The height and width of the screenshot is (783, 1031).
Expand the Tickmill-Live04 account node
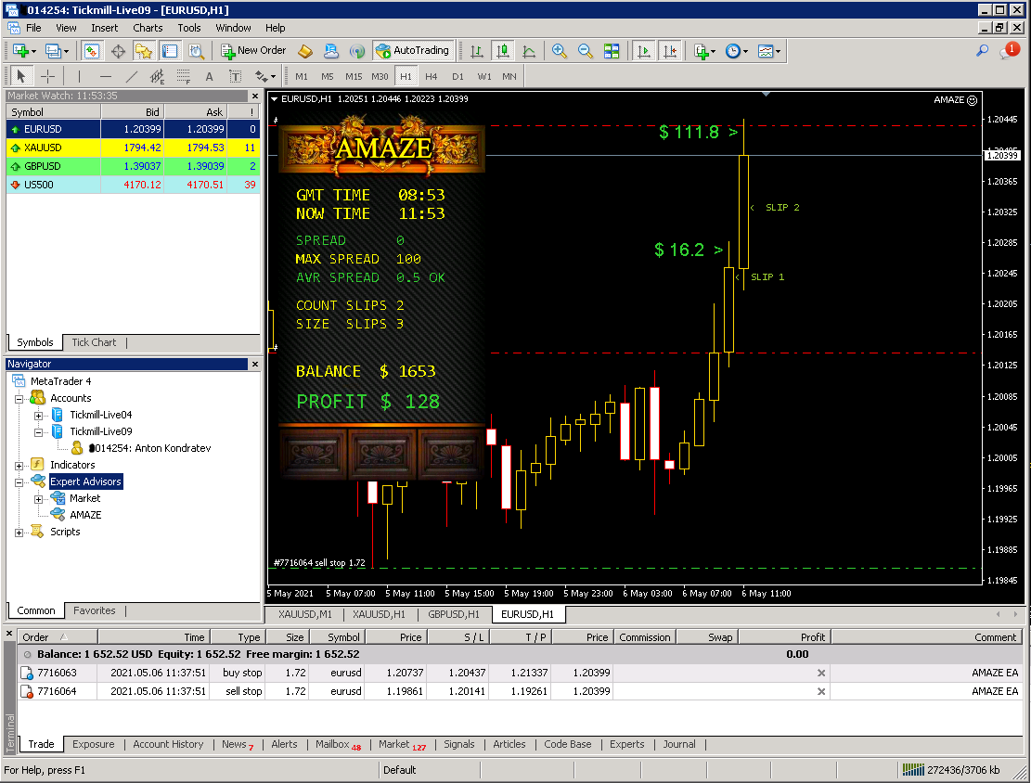(38, 416)
